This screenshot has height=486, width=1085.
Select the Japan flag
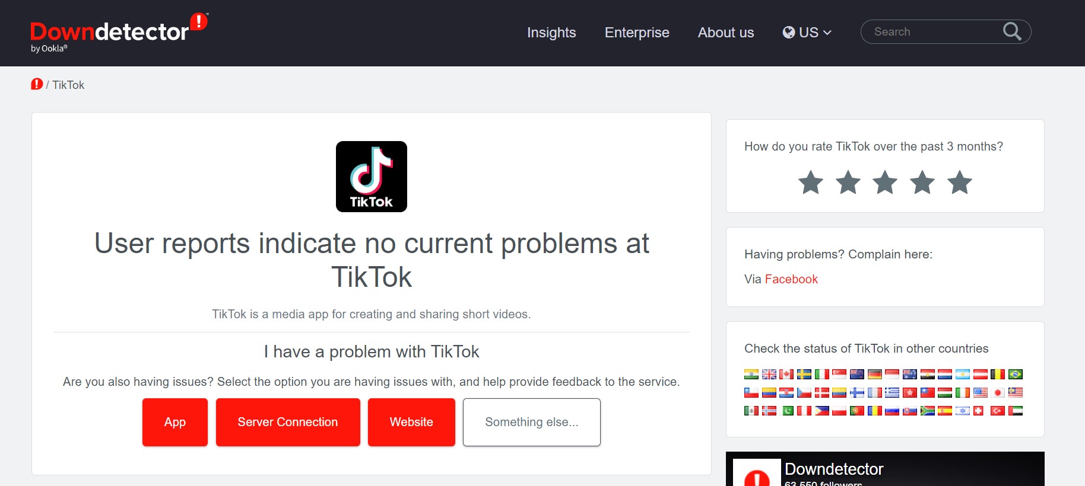[998, 392]
